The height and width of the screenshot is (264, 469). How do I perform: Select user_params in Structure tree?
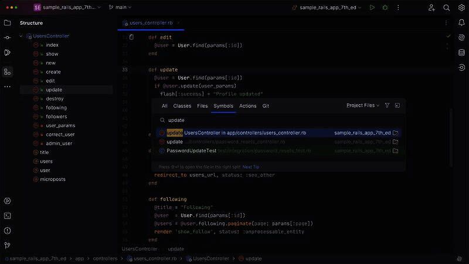pos(60,125)
